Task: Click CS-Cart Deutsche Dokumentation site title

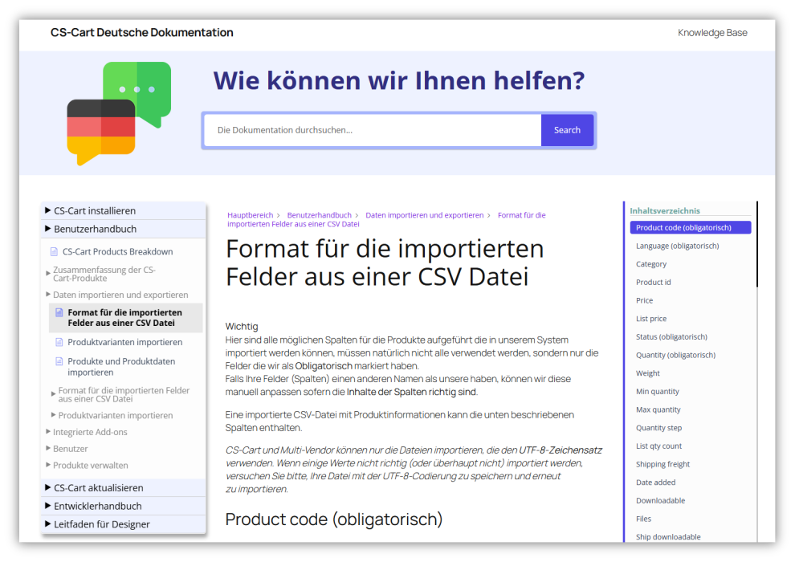Action: (x=142, y=32)
